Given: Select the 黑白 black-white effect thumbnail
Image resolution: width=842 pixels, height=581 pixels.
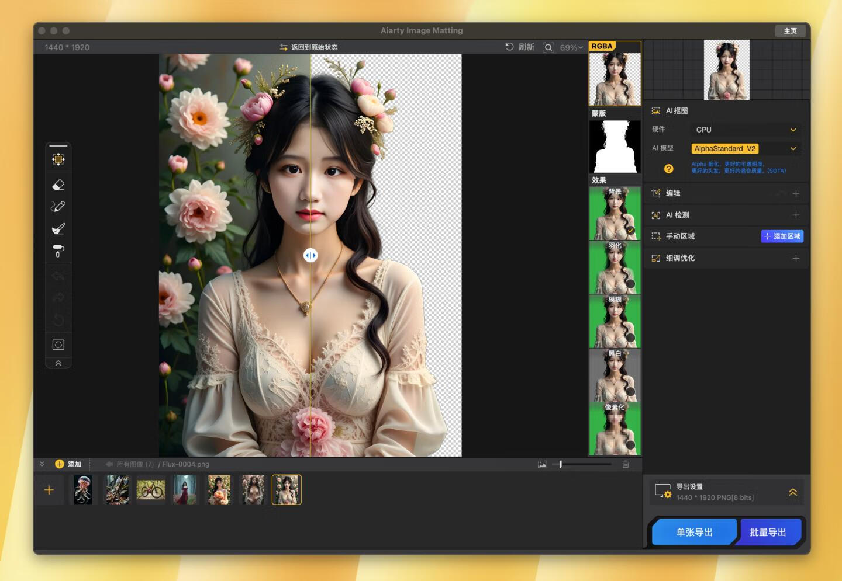Looking at the screenshot, I should (x=615, y=375).
